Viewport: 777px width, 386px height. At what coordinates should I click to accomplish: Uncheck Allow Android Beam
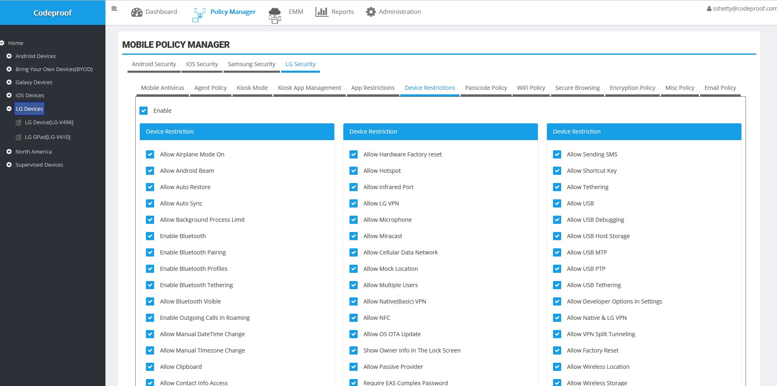click(150, 171)
